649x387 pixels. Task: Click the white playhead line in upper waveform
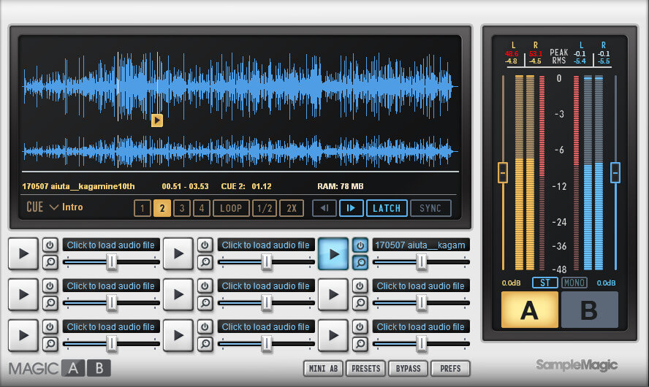click(x=118, y=86)
